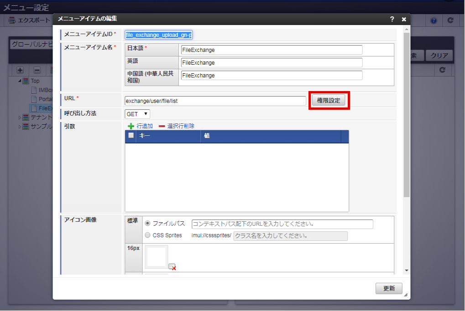Click the dialog vertical scrollbar thumb
465x311 pixels.
407,115
